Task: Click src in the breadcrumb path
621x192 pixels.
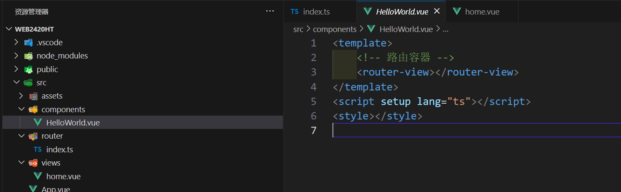Action: [x=298, y=29]
